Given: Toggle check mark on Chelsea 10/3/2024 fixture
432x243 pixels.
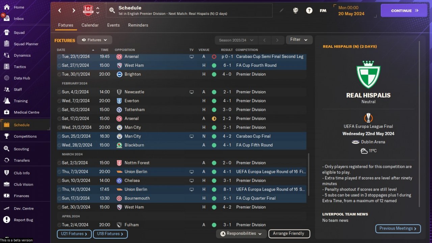Looking at the screenshot, I should [x=59, y=181].
